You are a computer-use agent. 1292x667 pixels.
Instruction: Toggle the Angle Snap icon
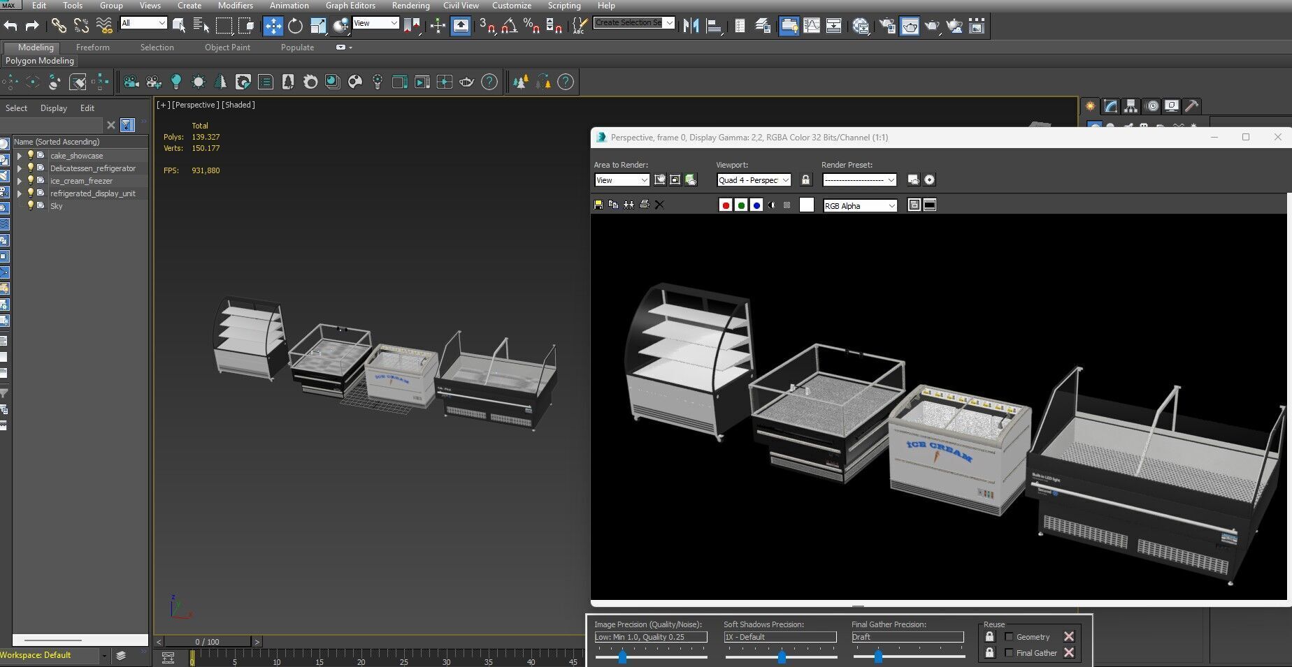[x=510, y=26]
